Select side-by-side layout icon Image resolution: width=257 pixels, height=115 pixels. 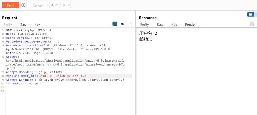pos(251,15)
